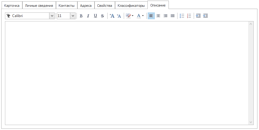Toggle Strikethrough formatting
The image size is (259, 130).
(x=102, y=16)
